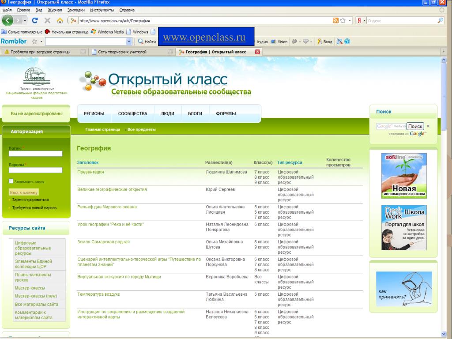452x339 pixels.
Task: Click Вход login button in Rambler toolbar
Action: click(x=325, y=41)
